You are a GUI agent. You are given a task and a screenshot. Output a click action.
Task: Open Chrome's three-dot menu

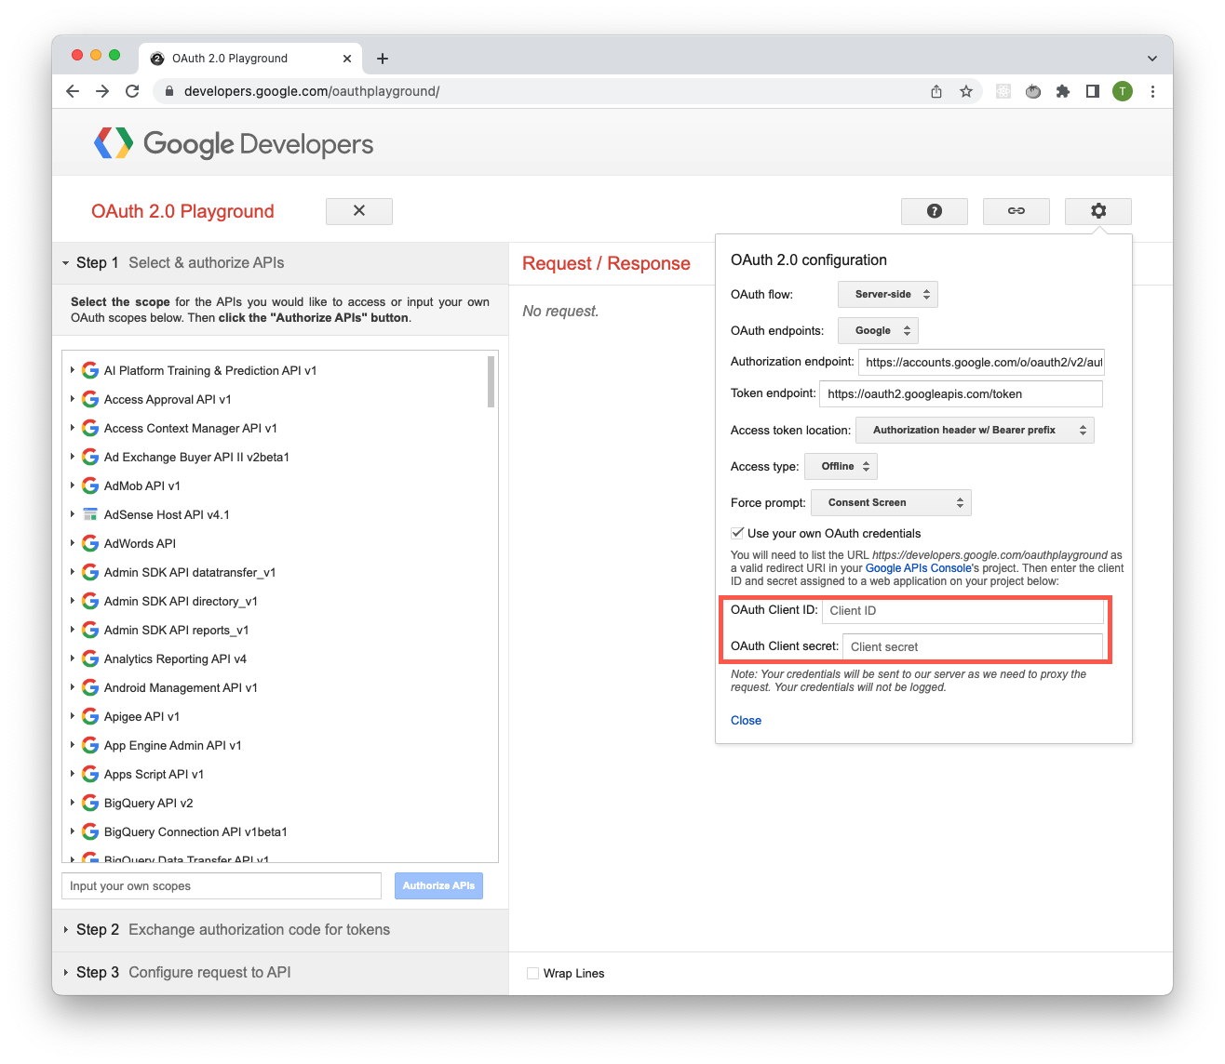1152,91
